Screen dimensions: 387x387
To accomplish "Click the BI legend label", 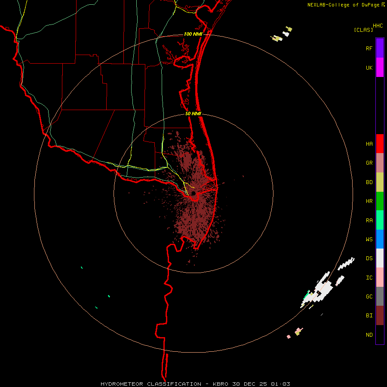I will point(369,316).
